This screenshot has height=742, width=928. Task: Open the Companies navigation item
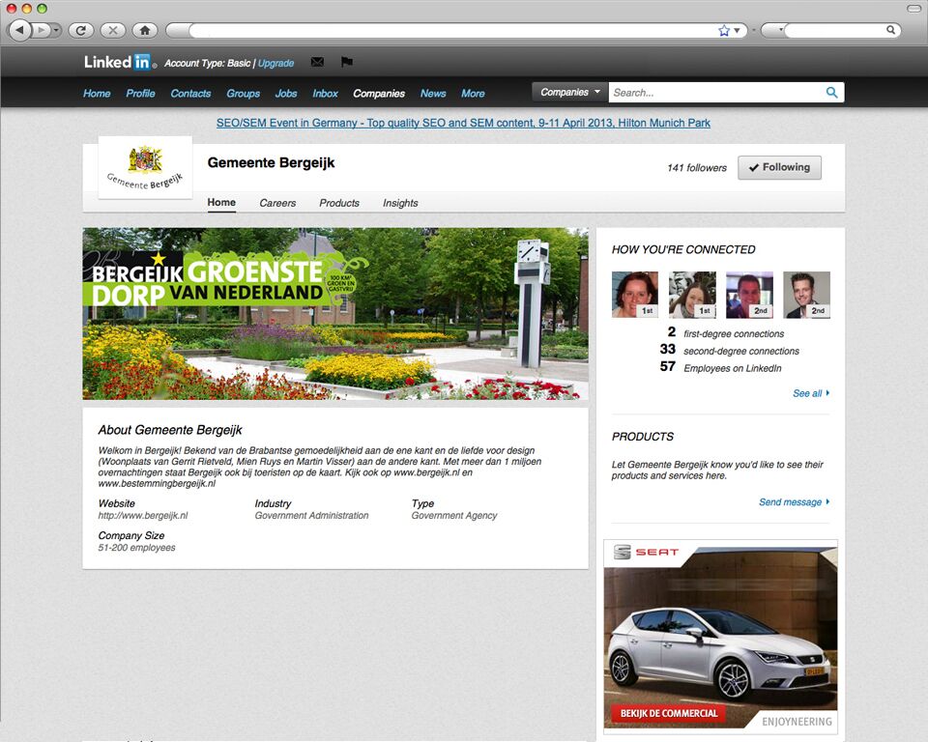[379, 94]
